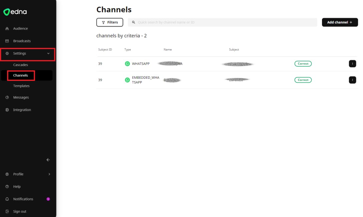
Task: Click Subject ID 39 in EMBEDDED_WHATSAPP row
Action: coord(100,80)
